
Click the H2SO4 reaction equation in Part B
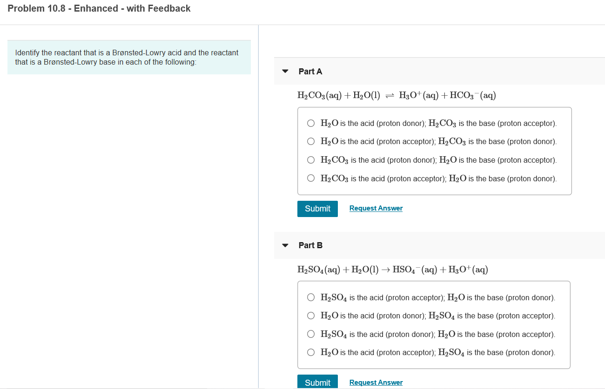pyautogui.click(x=393, y=270)
